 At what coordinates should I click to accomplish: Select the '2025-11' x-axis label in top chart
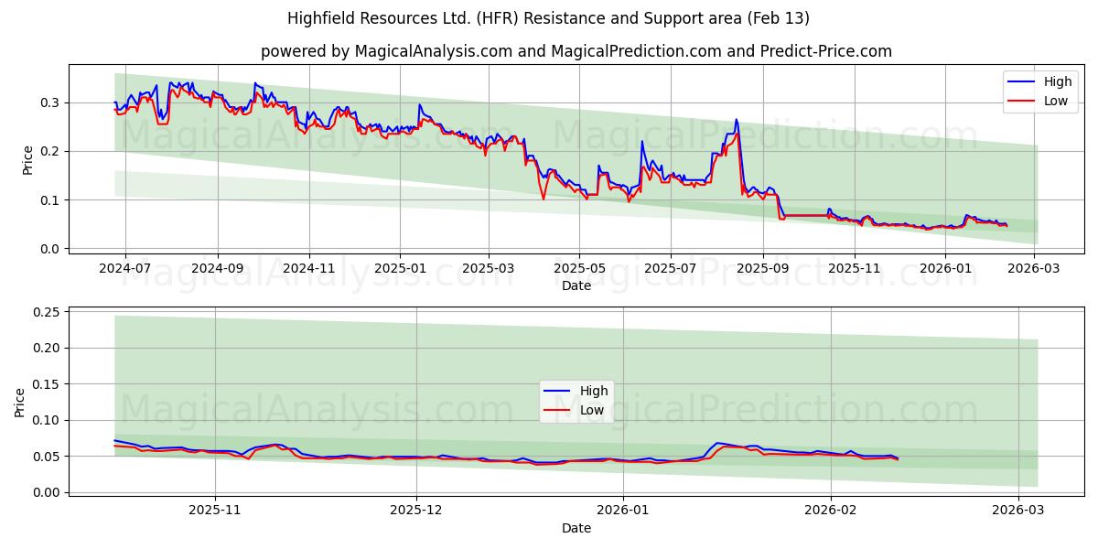[855, 268]
